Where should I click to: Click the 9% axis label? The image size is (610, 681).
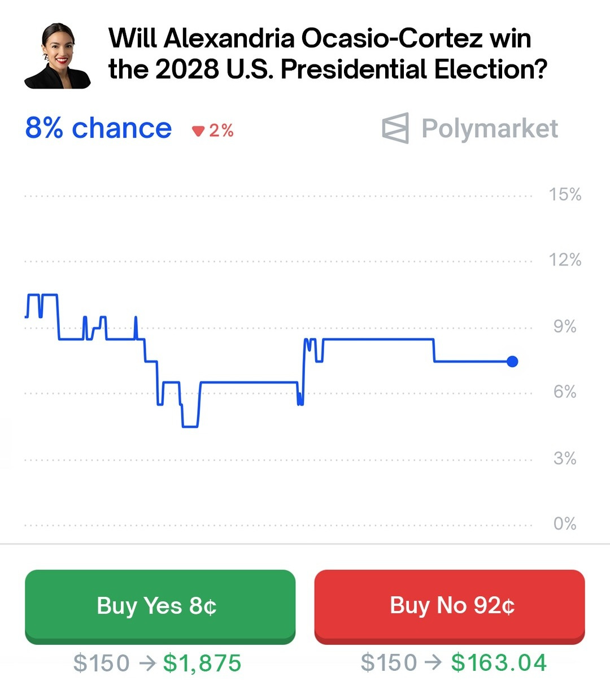coord(565,326)
